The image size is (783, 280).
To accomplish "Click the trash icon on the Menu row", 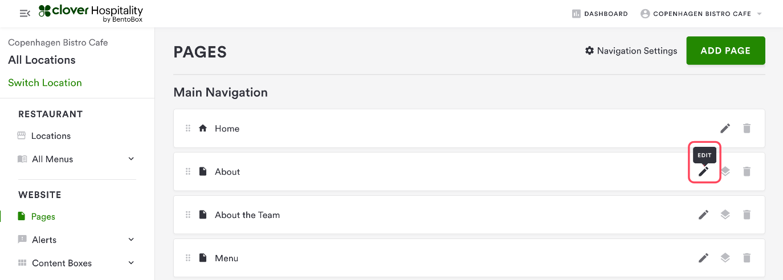I will pos(747,258).
